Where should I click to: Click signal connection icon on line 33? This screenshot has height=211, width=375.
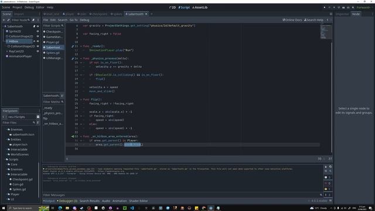pos(73,137)
